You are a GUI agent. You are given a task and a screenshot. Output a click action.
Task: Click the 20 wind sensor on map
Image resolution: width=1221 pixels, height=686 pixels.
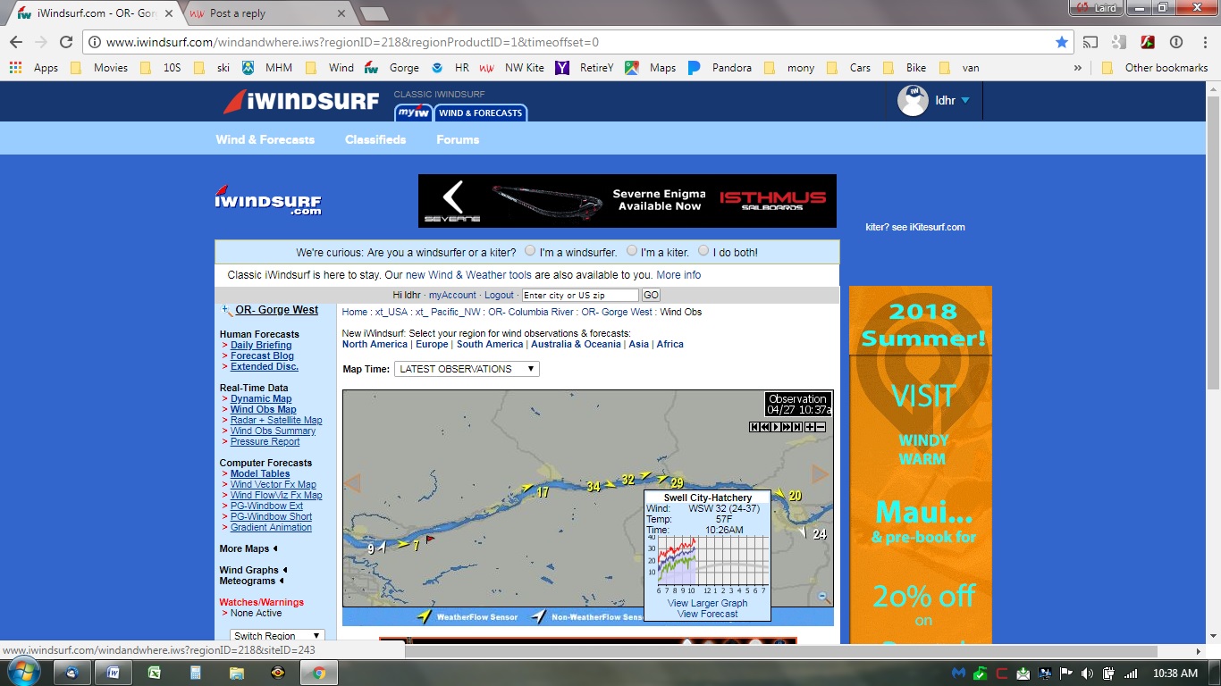(795, 496)
